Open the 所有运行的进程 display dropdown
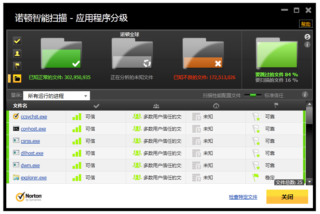The width and height of the screenshot is (320, 214). pos(56,96)
